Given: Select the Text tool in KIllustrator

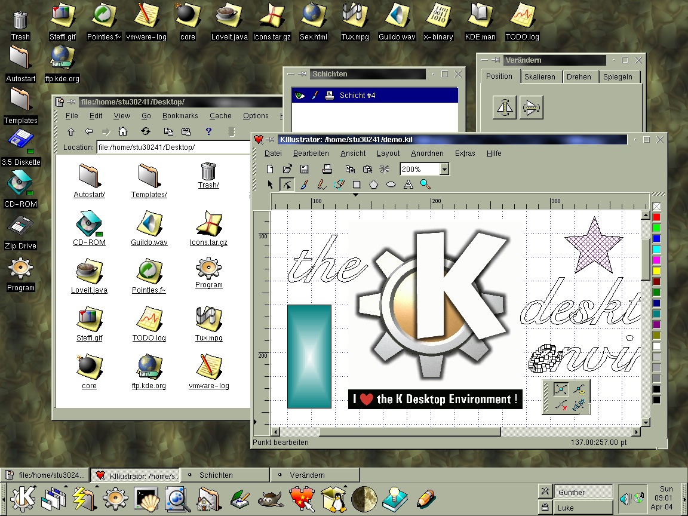Looking at the screenshot, I should pos(408,185).
